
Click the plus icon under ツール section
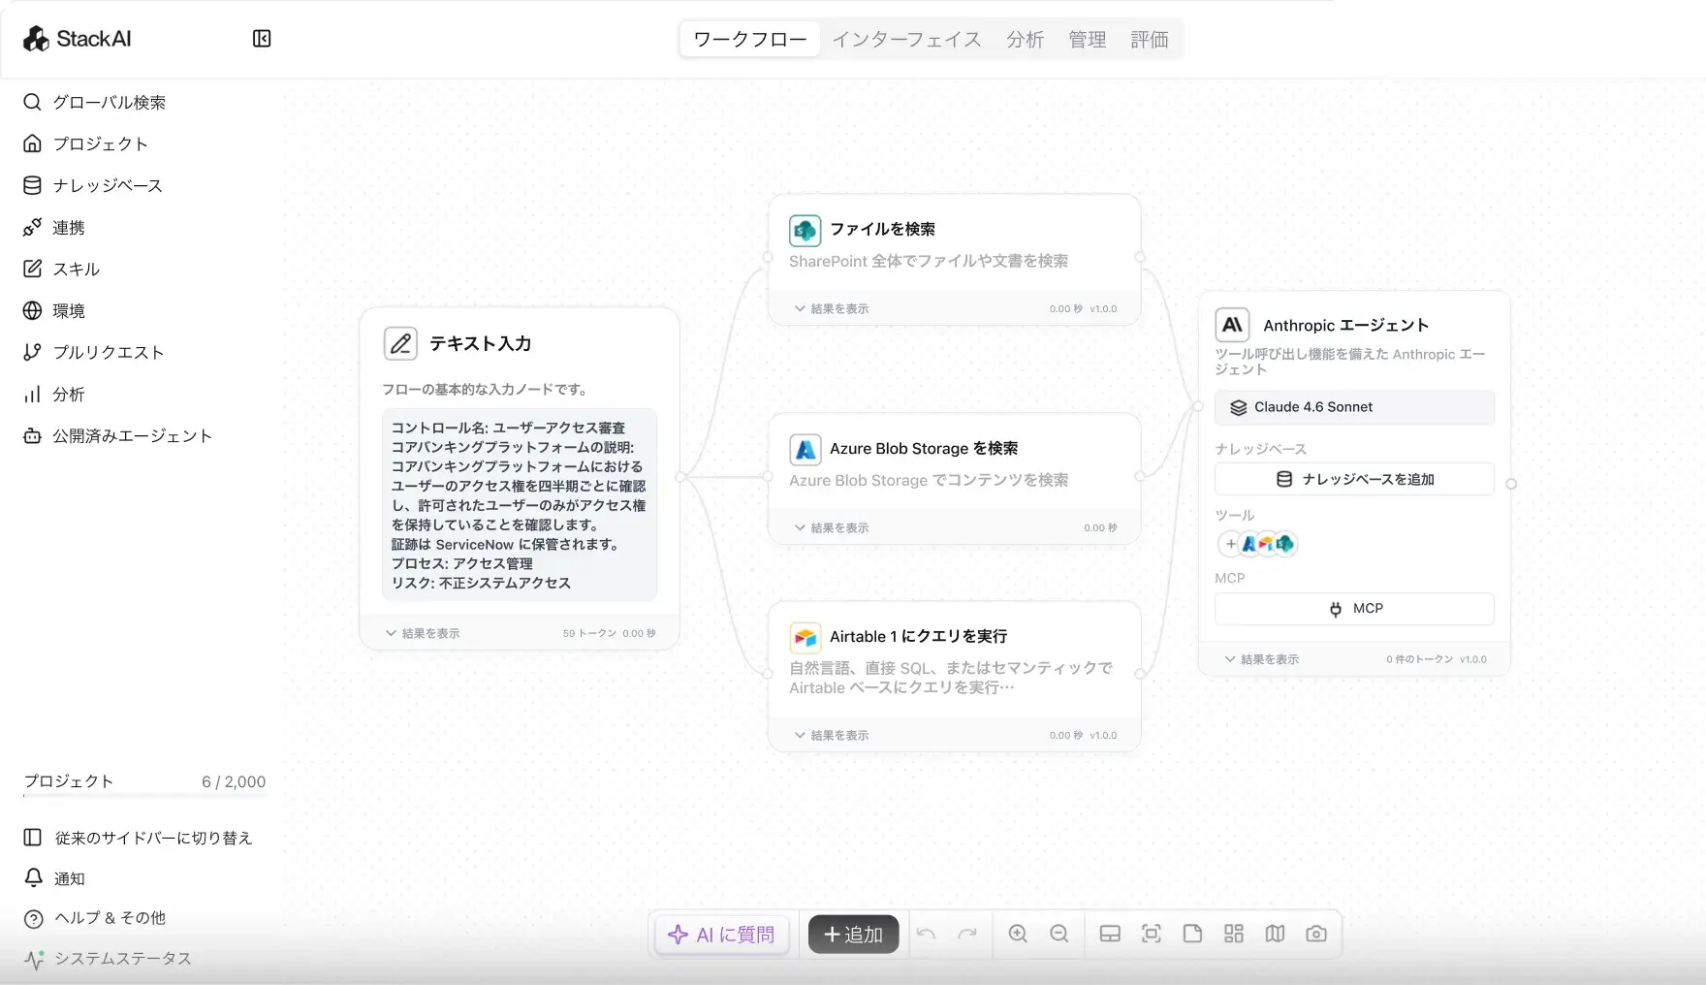[x=1231, y=544]
